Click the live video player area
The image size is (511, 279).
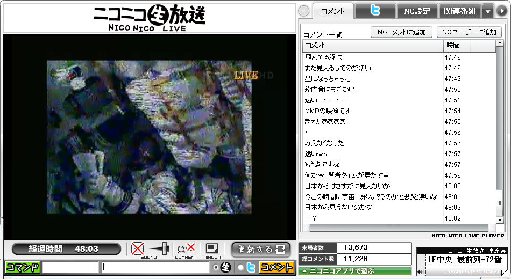pos(149,137)
